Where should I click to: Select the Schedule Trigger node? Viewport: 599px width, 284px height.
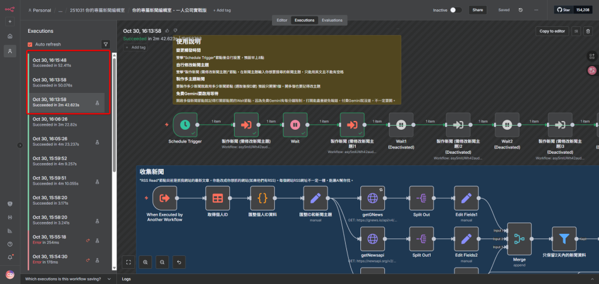click(x=185, y=124)
